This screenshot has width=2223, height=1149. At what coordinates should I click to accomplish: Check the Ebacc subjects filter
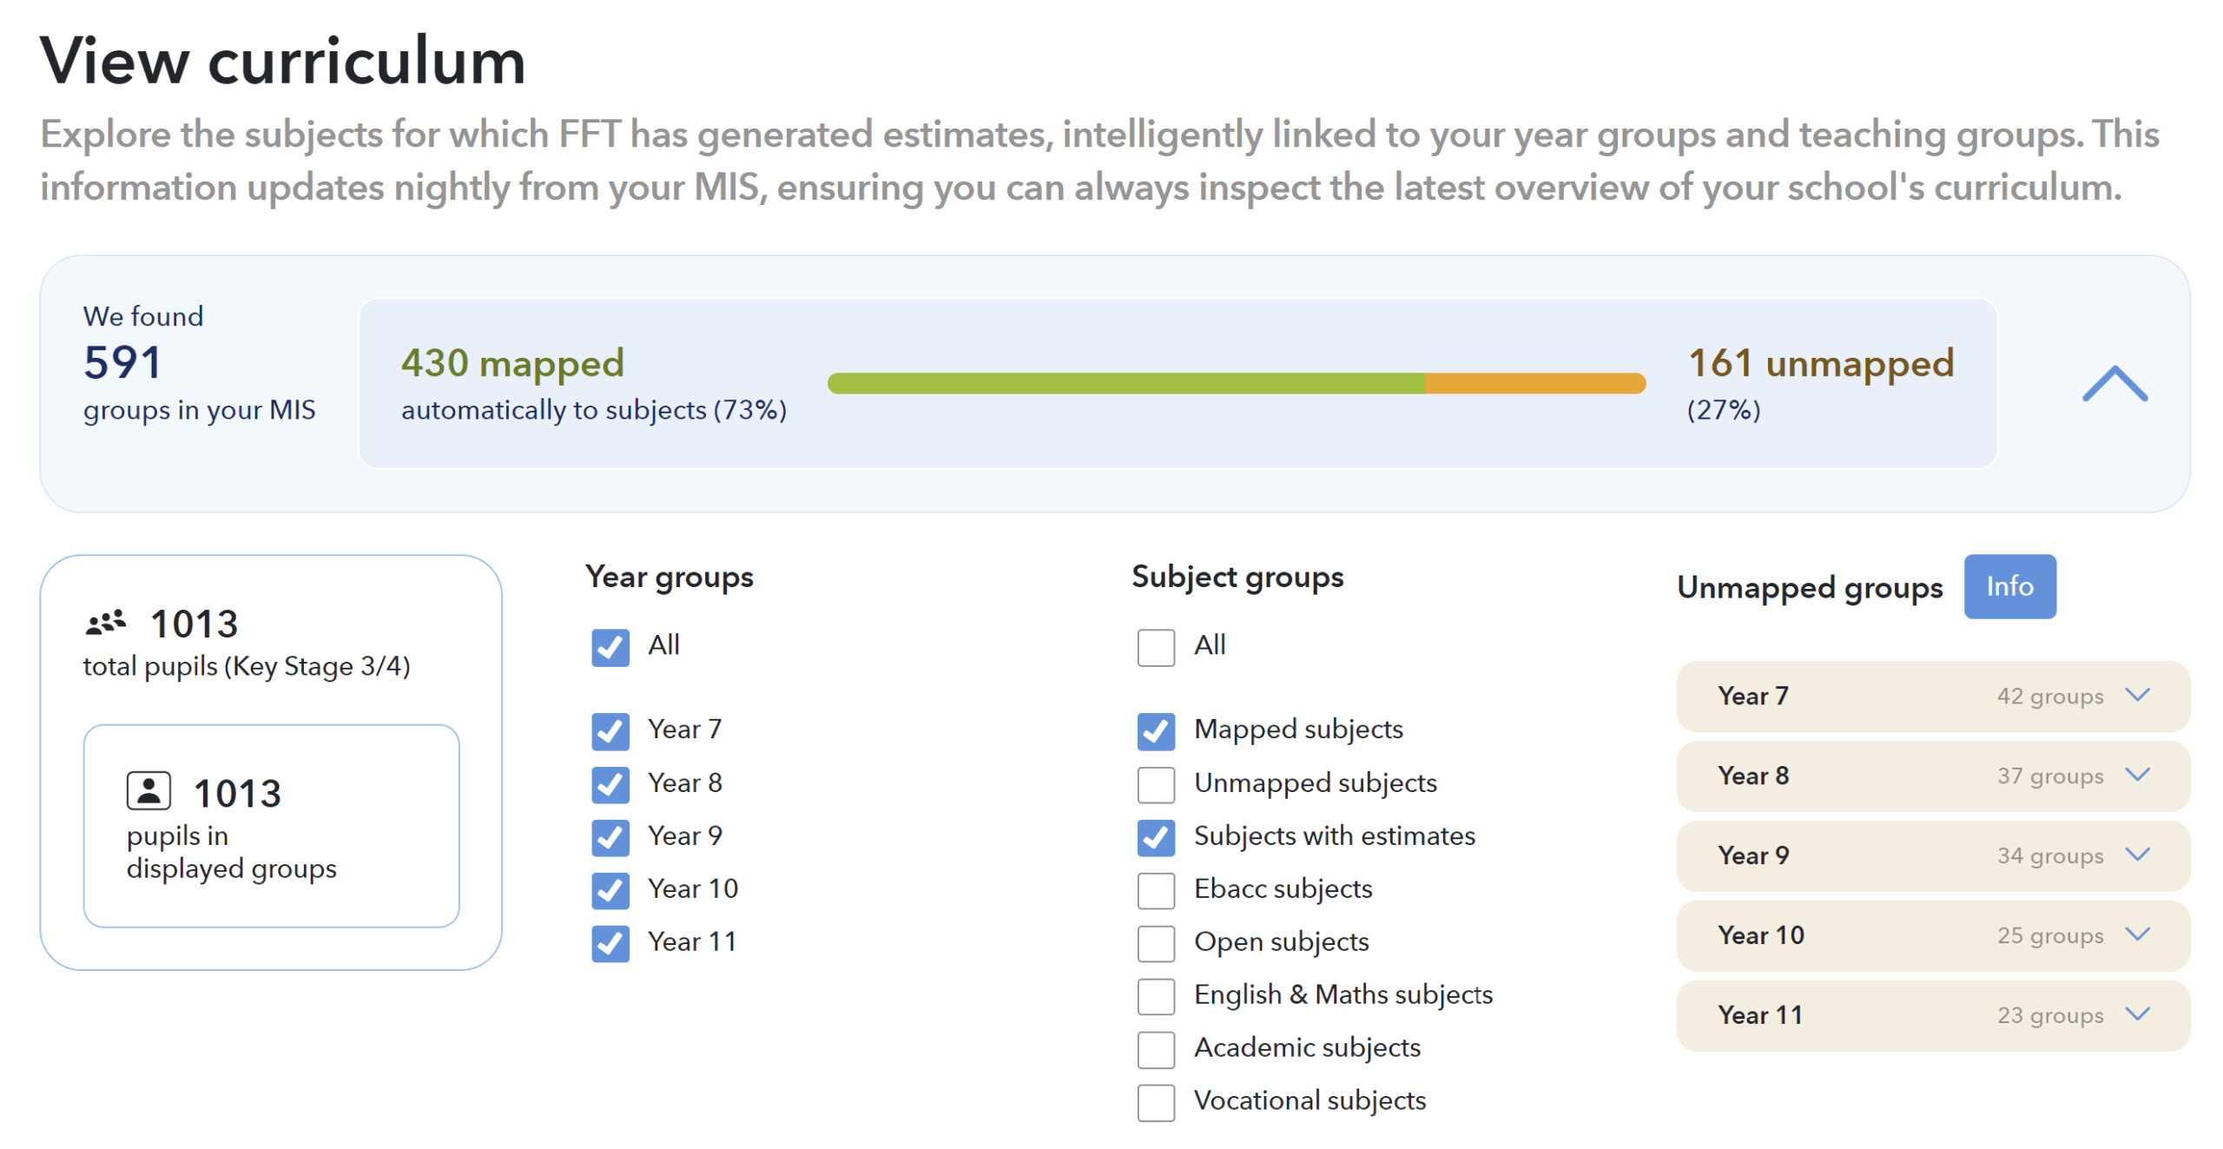(1156, 891)
